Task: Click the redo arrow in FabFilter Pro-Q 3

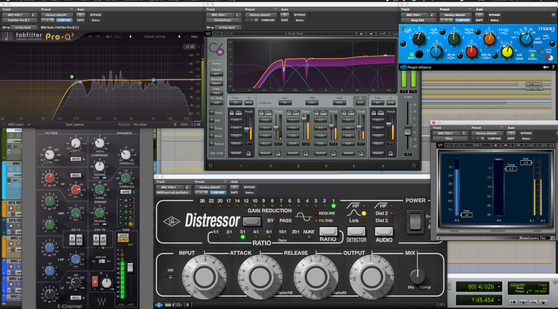Action: (97, 37)
